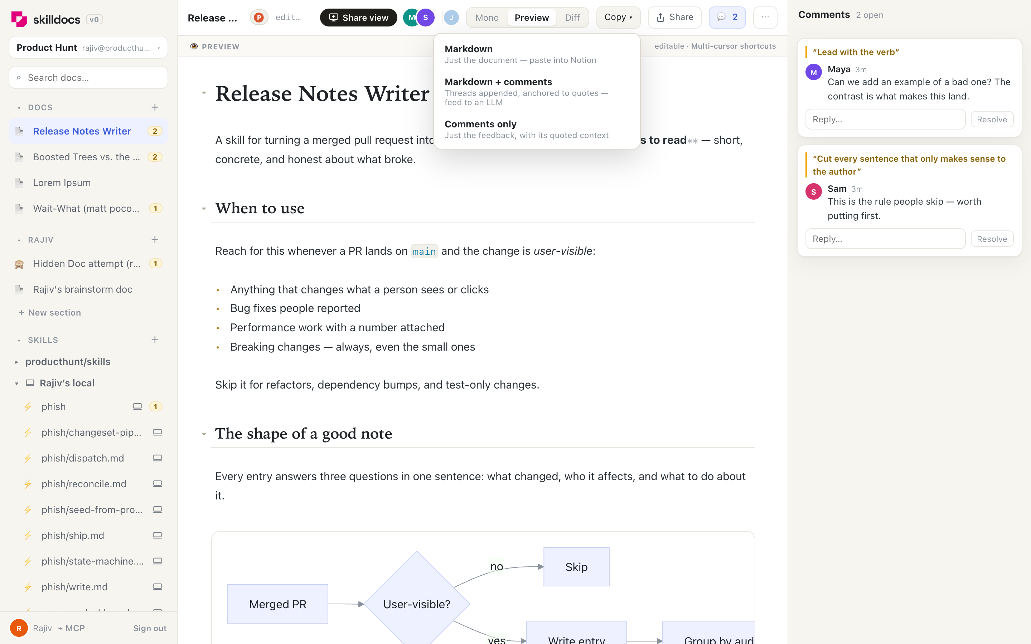
Task: Open Release Notes Writer doc
Action: [x=88, y=131]
